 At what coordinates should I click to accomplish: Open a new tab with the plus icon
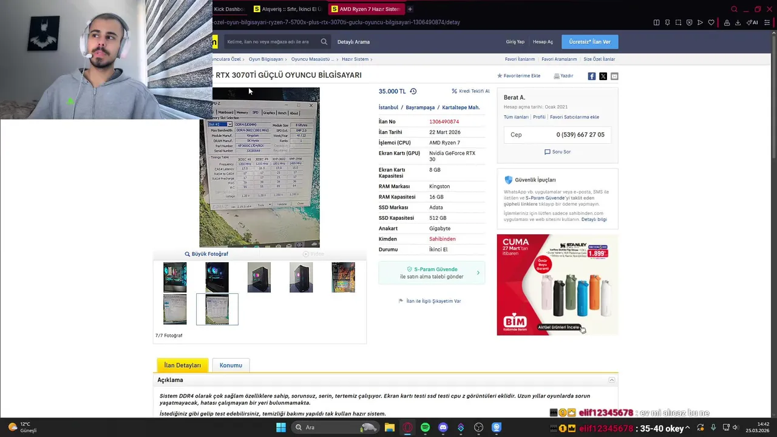coord(410,9)
